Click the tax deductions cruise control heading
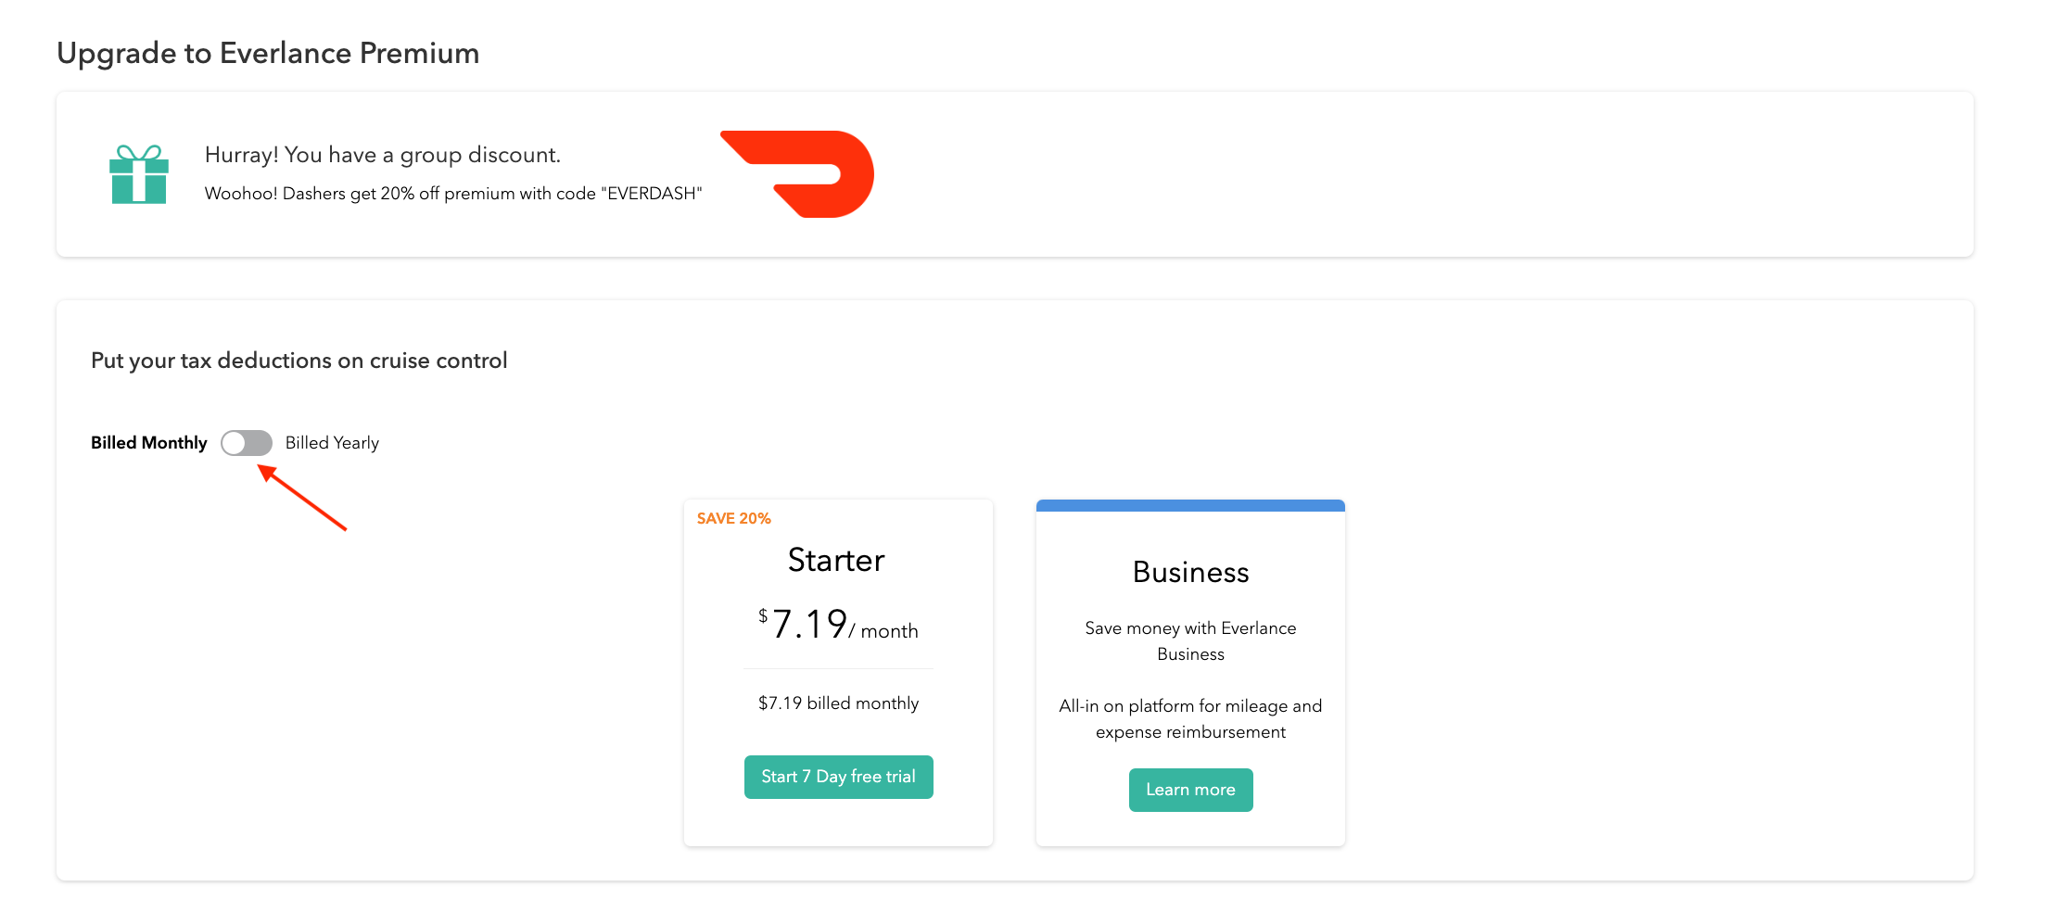This screenshot has height=912, width=2058. (299, 361)
